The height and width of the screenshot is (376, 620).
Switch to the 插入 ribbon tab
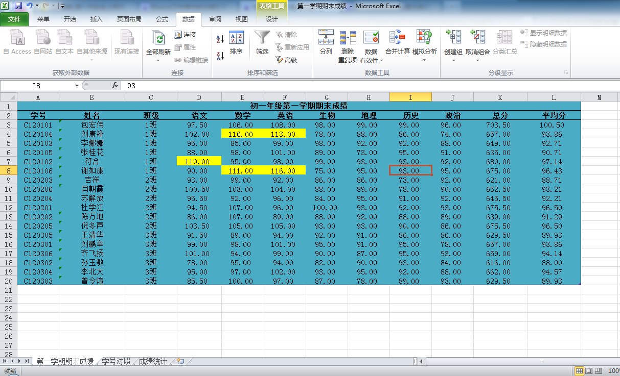coord(97,19)
